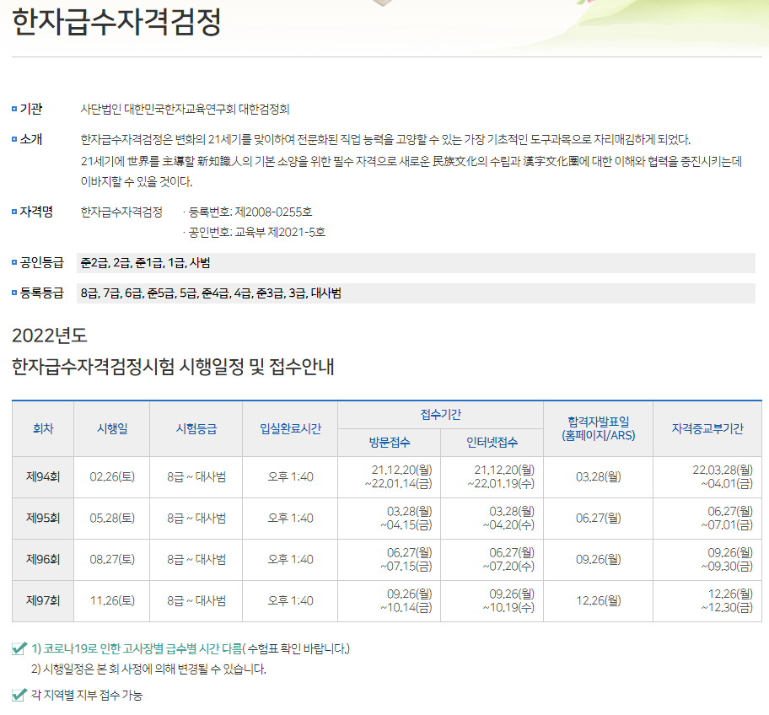Select the 제95회 row label
Image resolution: width=769 pixels, height=715 pixels.
[43, 518]
